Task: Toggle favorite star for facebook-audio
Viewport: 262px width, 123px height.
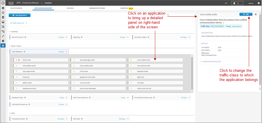Action: pos(131,71)
